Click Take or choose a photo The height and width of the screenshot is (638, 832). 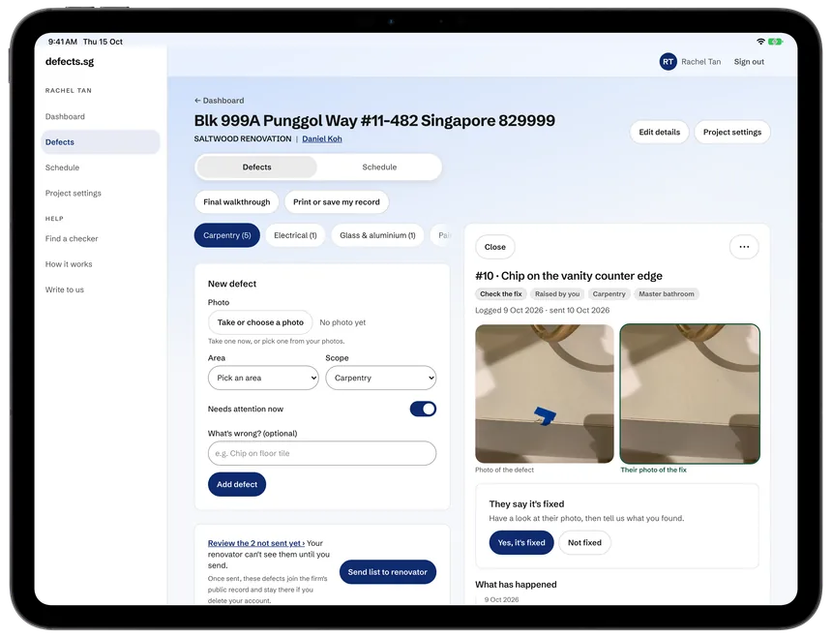260,322
